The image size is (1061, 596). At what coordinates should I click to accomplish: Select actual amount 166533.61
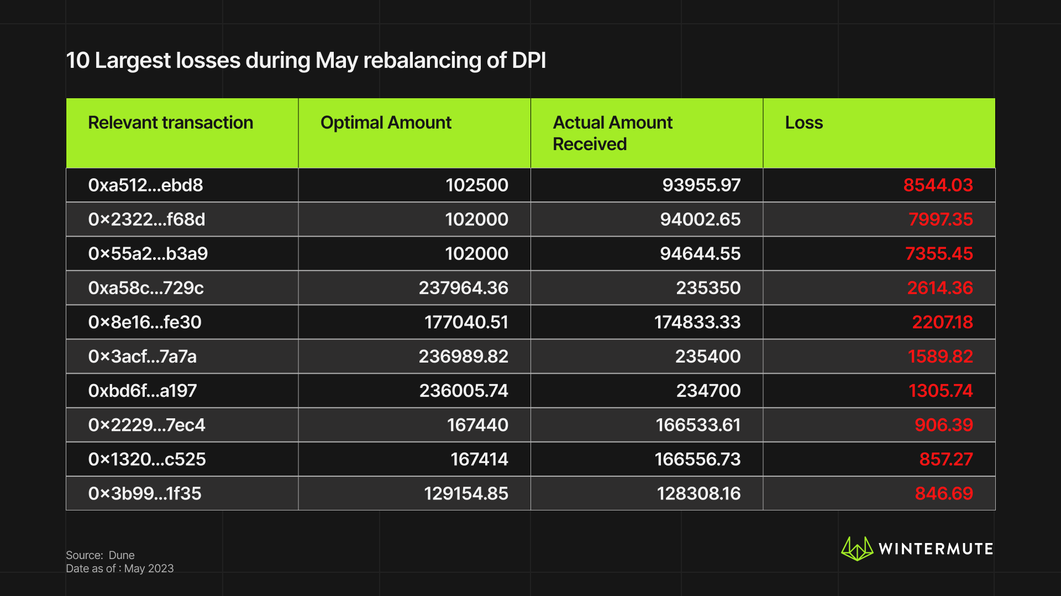coord(698,424)
